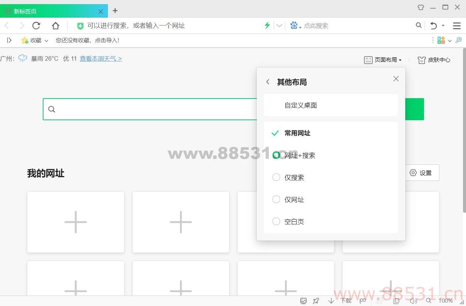Click the green security shield icon
Viewport: 466px width, 306px height.
click(x=80, y=26)
